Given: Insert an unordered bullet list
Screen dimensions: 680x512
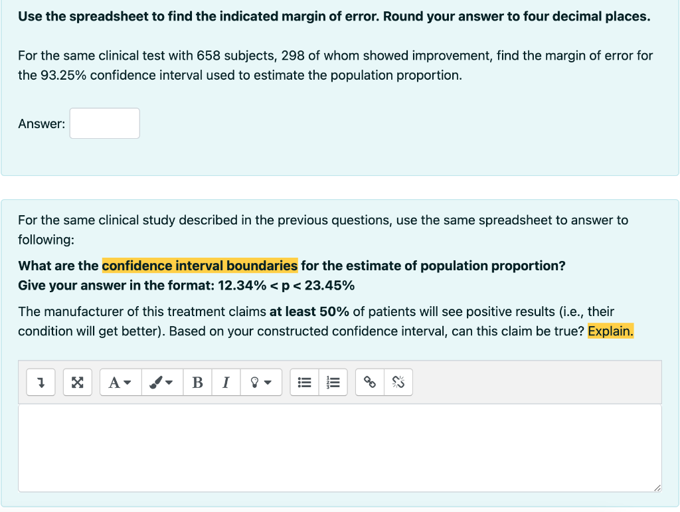Looking at the screenshot, I should pos(304,382).
